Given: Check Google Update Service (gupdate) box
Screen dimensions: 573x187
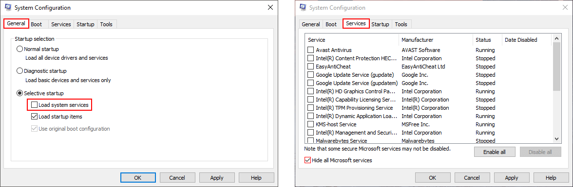Looking at the screenshot, I should 311,75.
